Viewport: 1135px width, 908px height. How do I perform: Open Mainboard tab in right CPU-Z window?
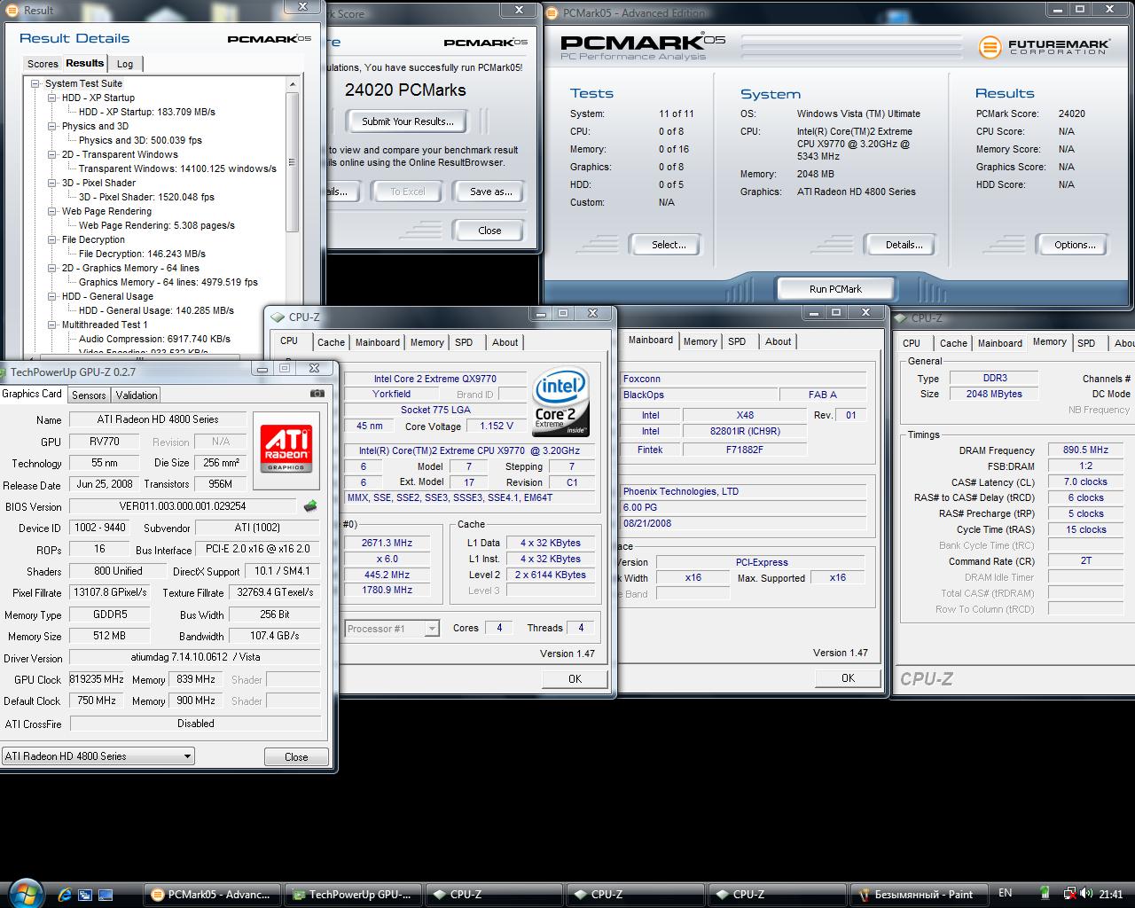(x=1000, y=343)
